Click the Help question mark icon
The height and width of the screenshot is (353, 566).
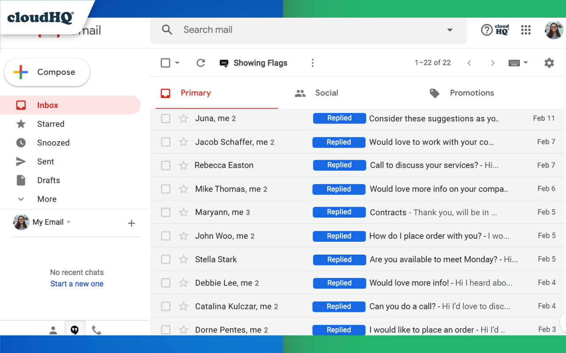(x=487, y=30)
